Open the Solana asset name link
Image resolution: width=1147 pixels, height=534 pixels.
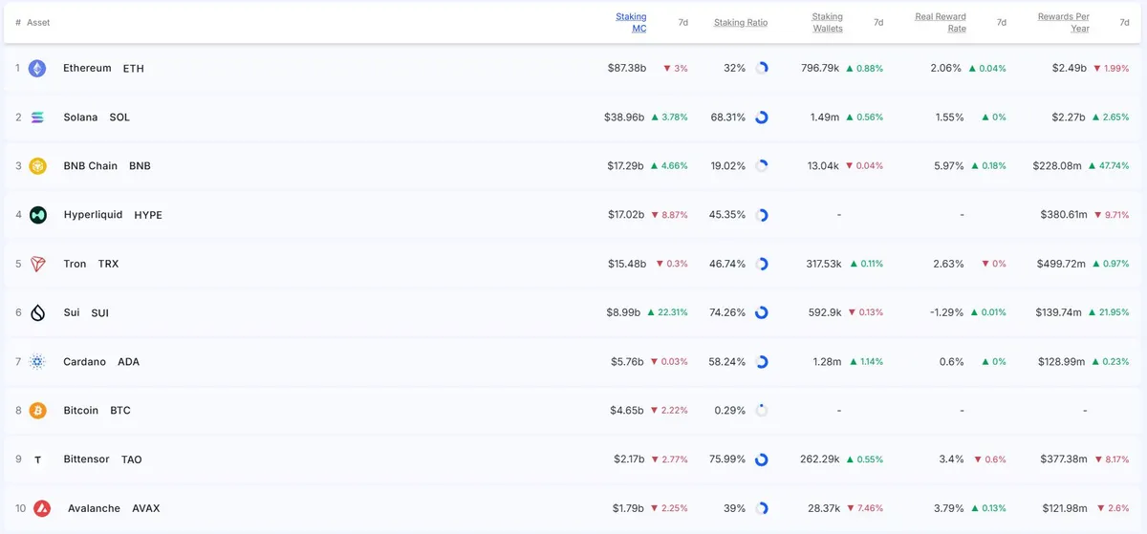coord(80,117)
